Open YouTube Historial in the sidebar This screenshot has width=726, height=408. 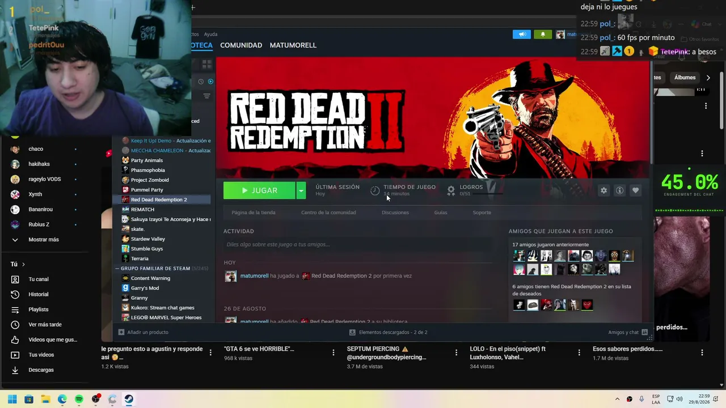pyautogui.click(x=39, y=295)
